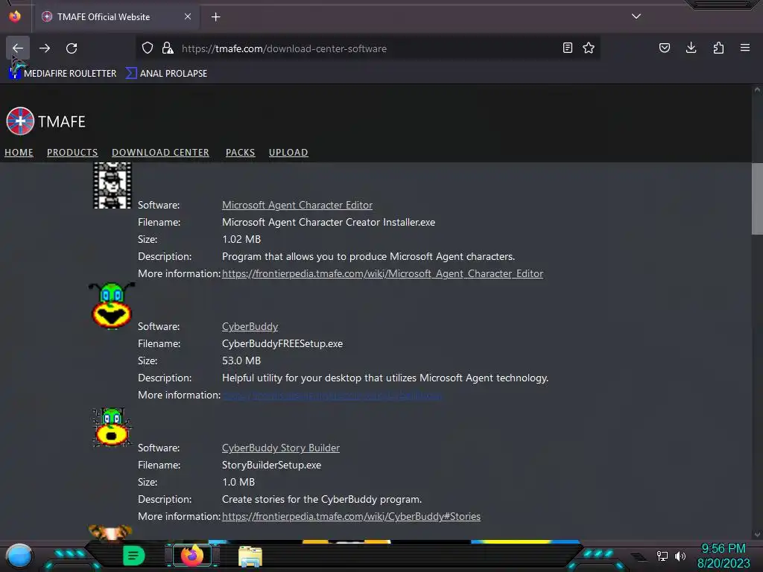Click the CyberBuddy green alien icon
Image resolution: width=763 pixels, height=572 pixels.
pos(112,306)
